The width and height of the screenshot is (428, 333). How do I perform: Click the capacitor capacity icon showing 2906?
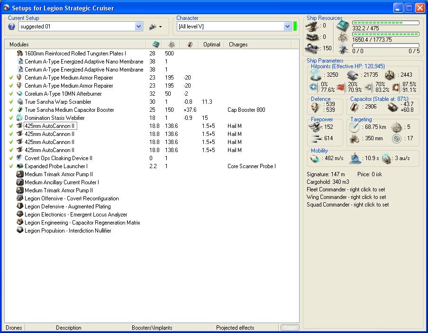pos(355,107)
